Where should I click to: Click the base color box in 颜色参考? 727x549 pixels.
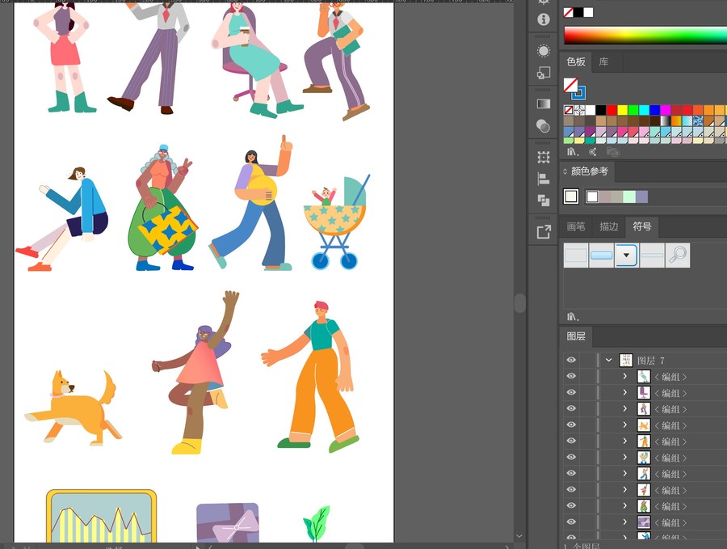(x=571, y=196)
